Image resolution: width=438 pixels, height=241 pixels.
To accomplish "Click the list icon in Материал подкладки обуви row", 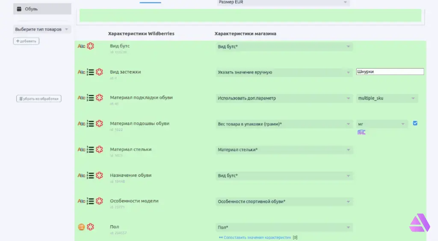I will (90, 97).
